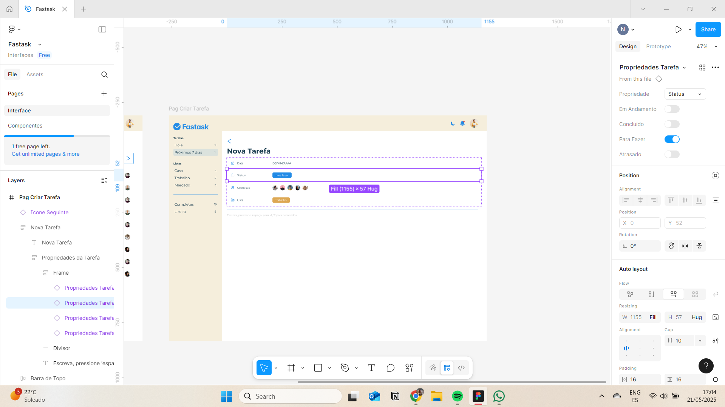Open the help question mark button
This screenshot has height=407, width=725.
706,366
